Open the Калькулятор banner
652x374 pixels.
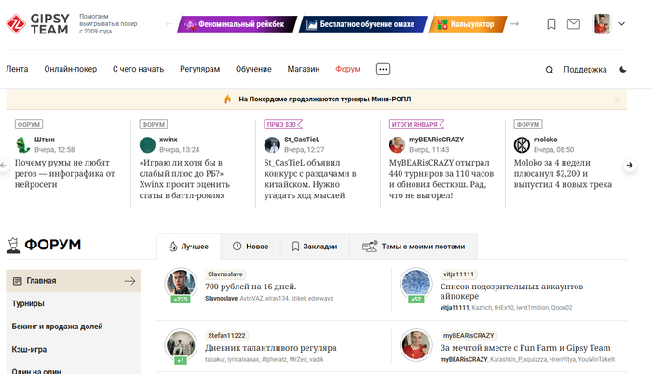(469, 24)
